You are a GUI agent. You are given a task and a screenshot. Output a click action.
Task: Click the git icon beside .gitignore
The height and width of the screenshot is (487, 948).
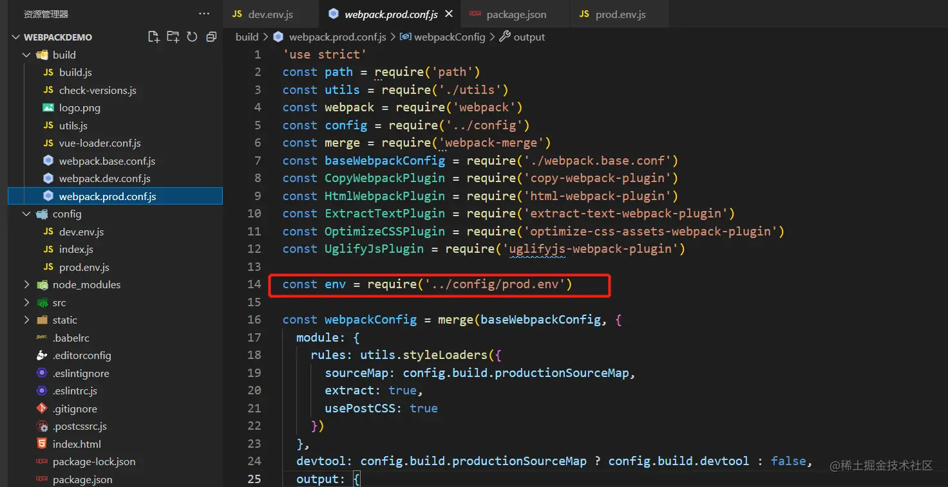[42, 409]
